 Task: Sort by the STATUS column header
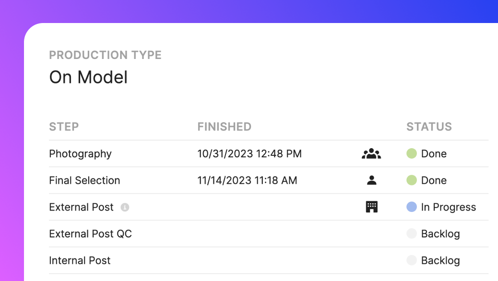(x=429, y=127)
